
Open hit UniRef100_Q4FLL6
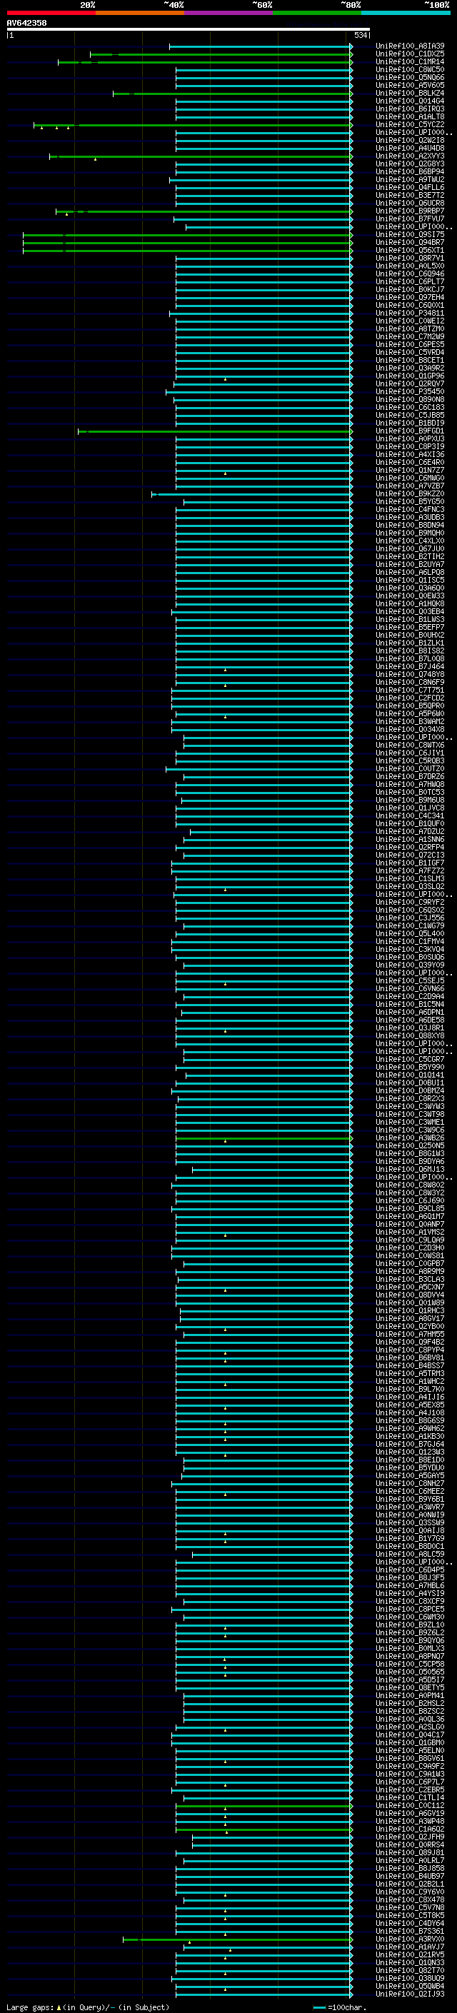point(410,188)
